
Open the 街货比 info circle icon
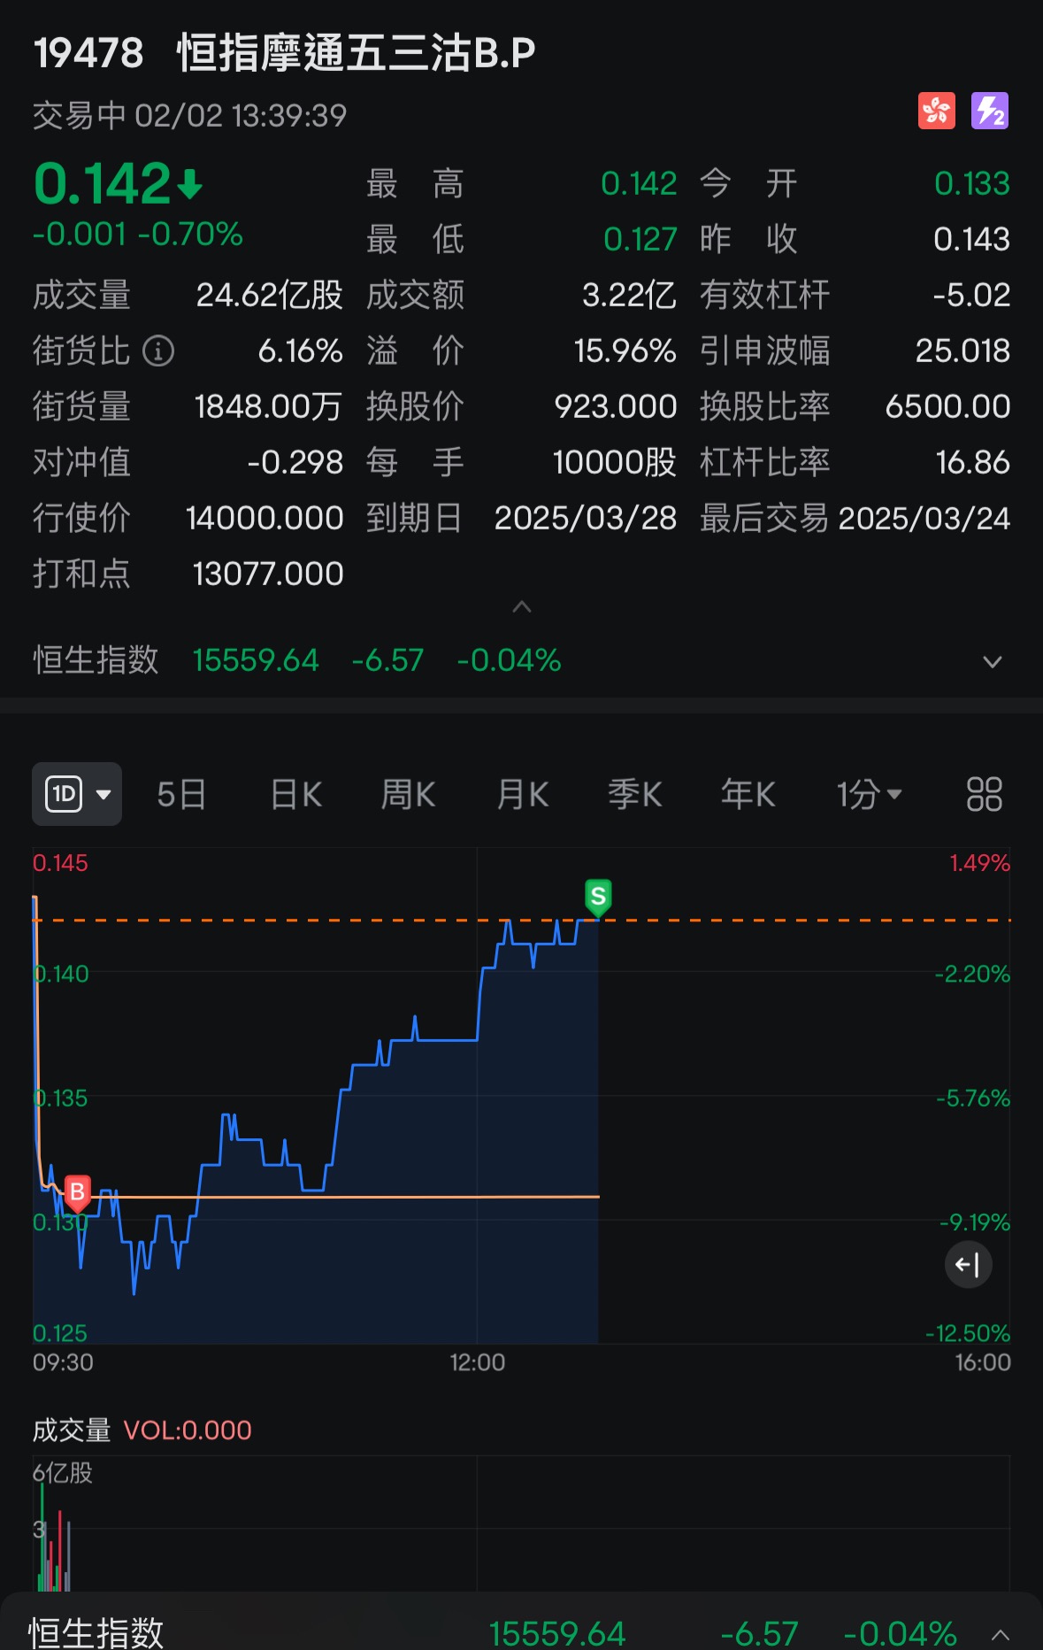[x=158, y=351]
